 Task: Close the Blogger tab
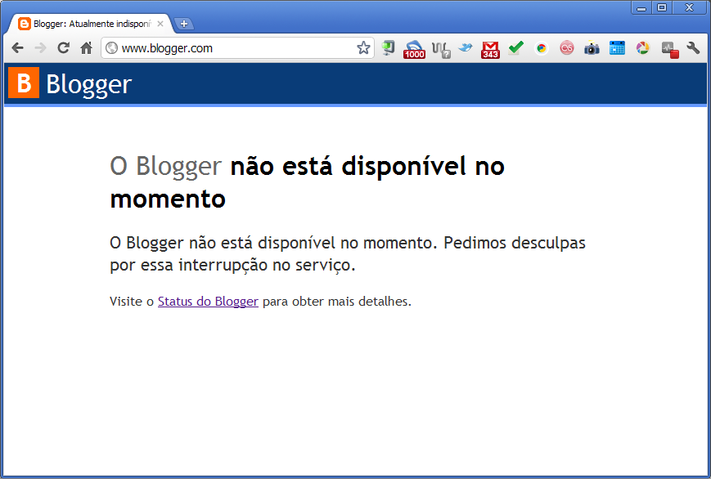click(160, 24)
